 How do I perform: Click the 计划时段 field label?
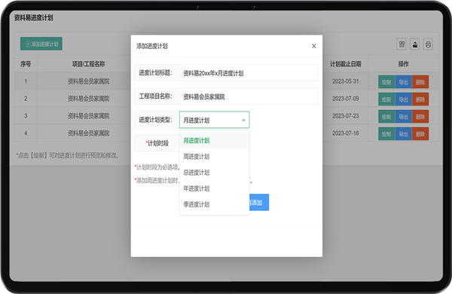pyautogui.click(x=157, y=143)
